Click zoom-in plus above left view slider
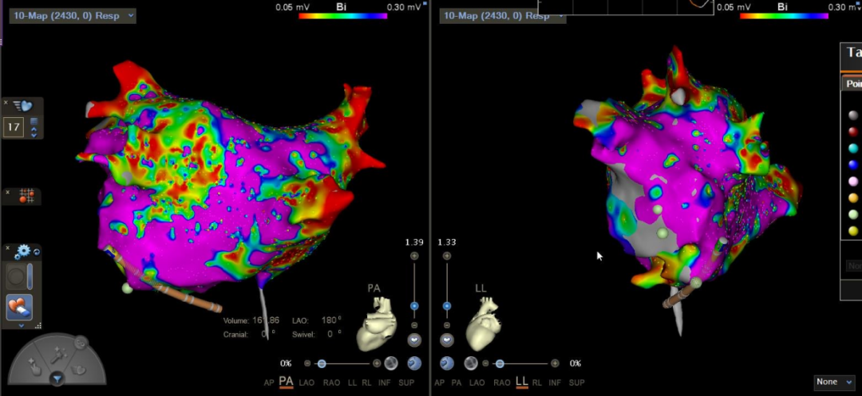862x396 pixels. tap(414, 256)
